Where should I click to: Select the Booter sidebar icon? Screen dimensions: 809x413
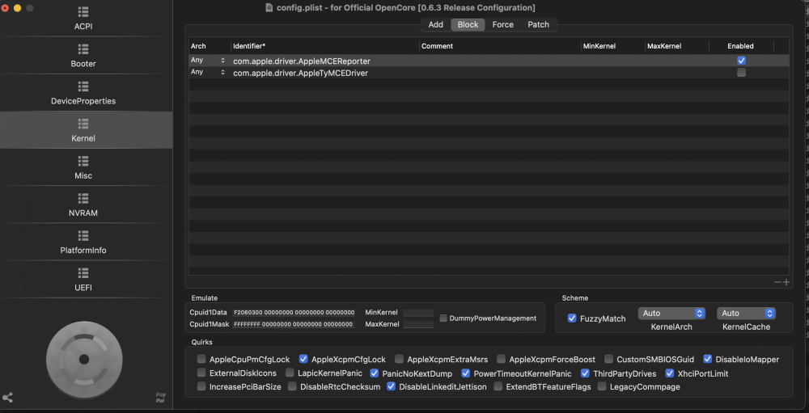click(83, 49)
